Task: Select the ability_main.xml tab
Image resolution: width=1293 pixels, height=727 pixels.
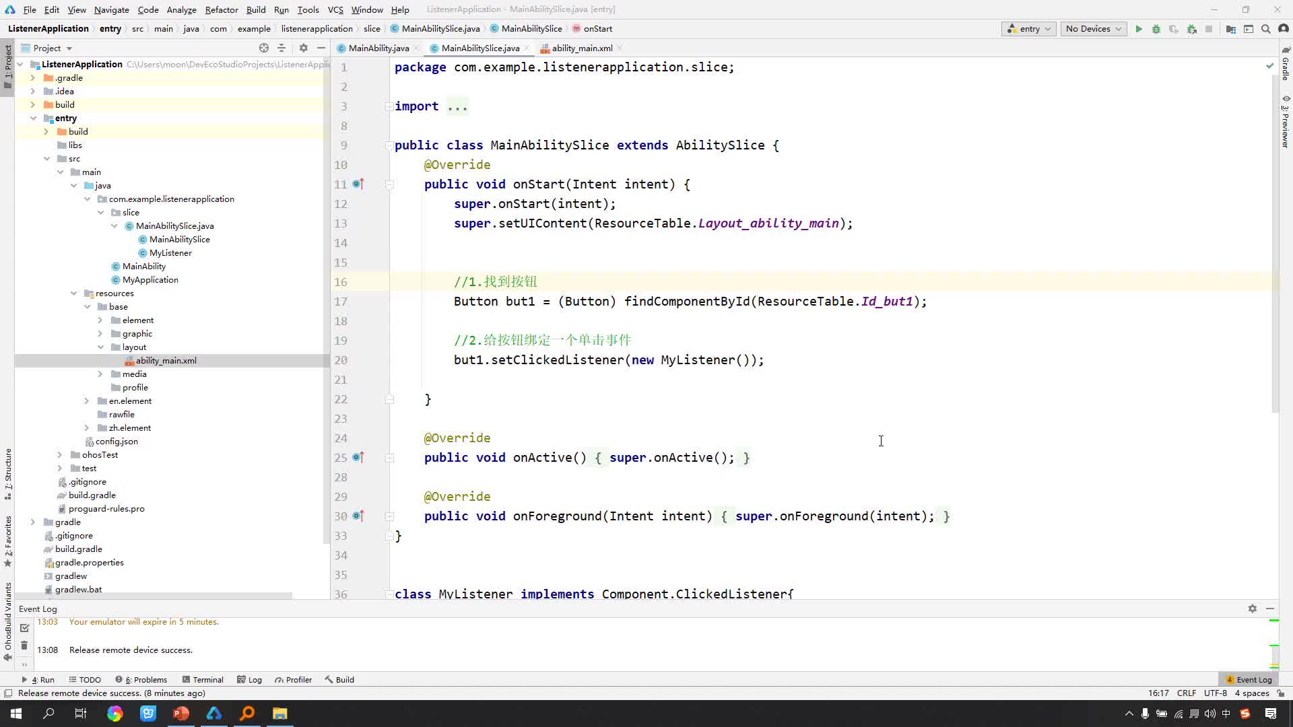Action: 582,48
